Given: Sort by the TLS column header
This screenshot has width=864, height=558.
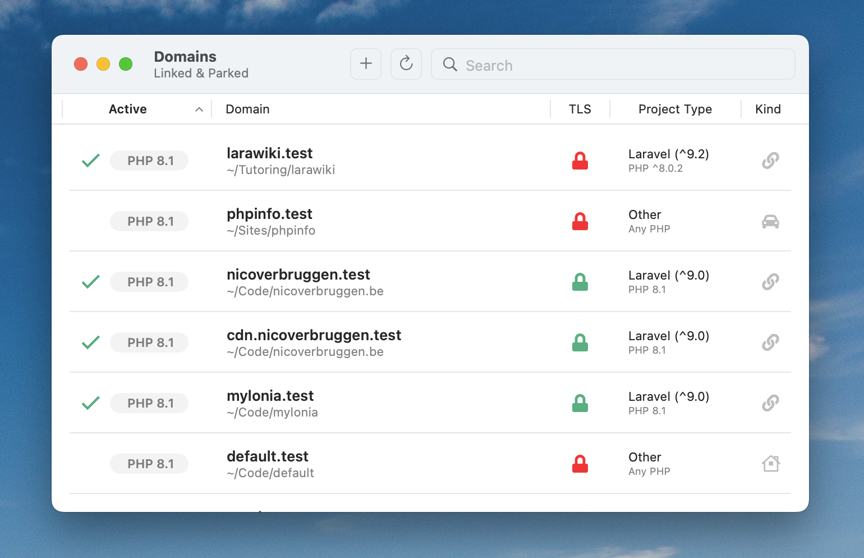Looking at the screenshot, I should [x=580, y=109].
